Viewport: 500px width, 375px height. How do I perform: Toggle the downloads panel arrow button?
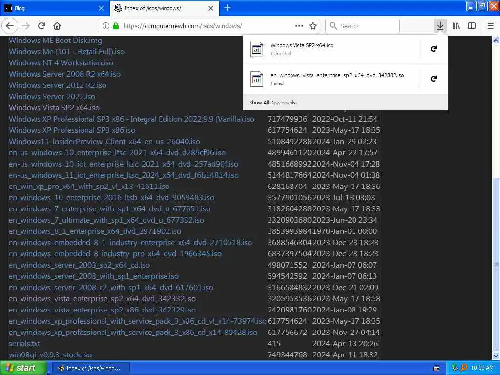click(x=440, y=26)
